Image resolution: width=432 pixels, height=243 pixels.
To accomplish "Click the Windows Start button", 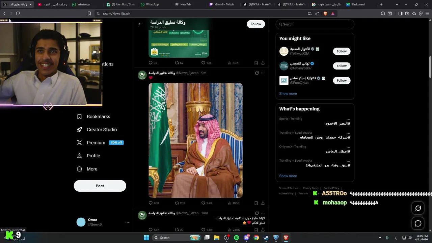I will [146, 238].
